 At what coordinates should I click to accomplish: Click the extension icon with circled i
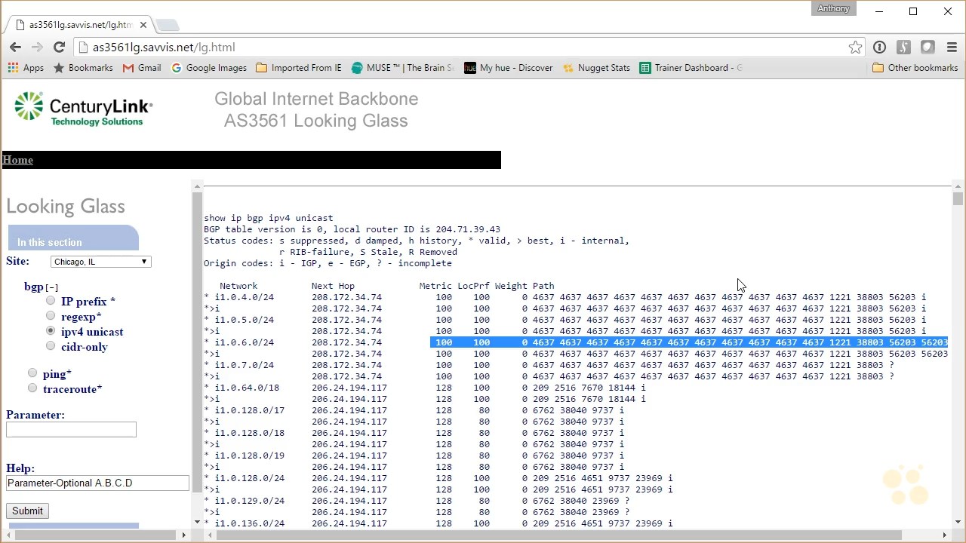pos(879,47)
